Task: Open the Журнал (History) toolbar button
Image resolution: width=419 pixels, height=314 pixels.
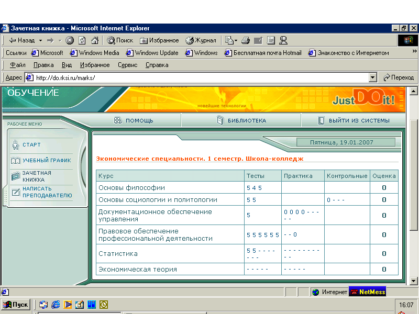Action: click(x=201, y=40)
